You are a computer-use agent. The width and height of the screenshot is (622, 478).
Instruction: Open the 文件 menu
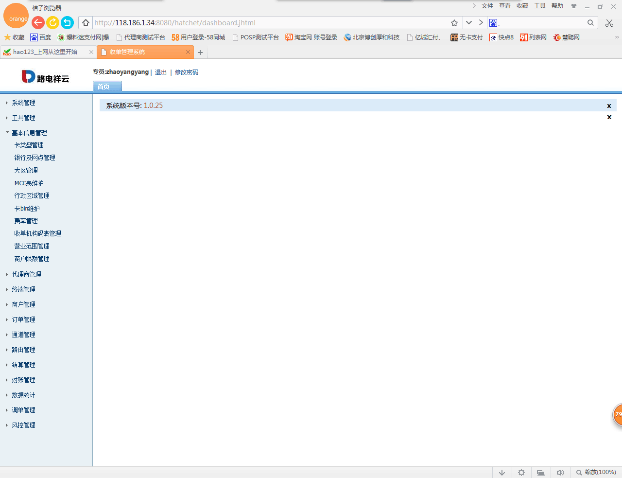487,6
